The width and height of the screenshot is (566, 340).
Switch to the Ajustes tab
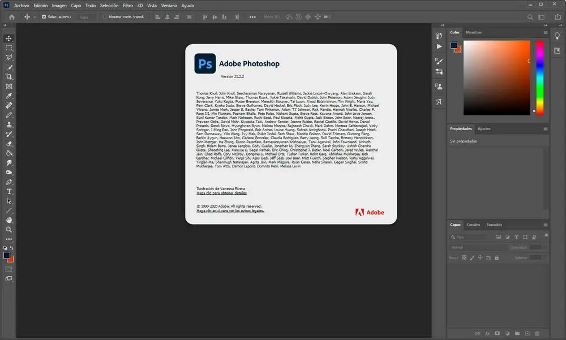click(484, 129)
